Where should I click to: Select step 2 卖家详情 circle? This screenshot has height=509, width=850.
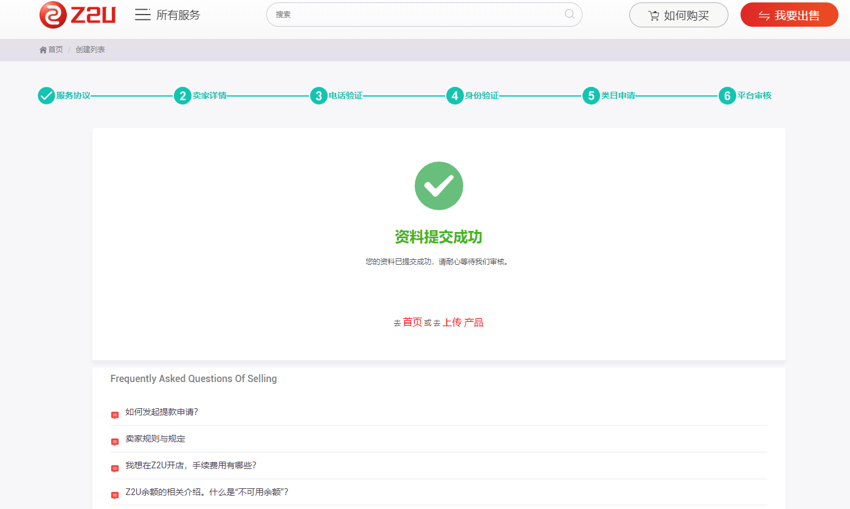182,96
